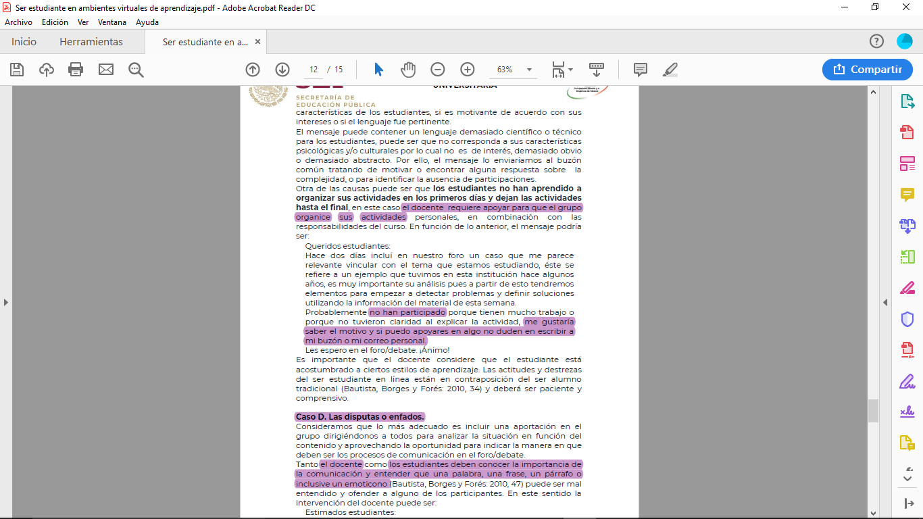Close the open PDF document tab
The height and width of the screenshot is (519, 923).
pyautogui.click(x=257, y=42)
